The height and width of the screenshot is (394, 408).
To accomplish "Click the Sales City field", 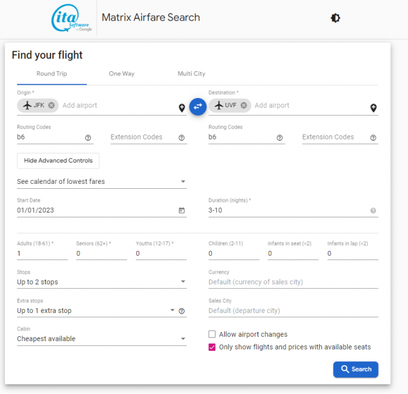I will 294,311.
